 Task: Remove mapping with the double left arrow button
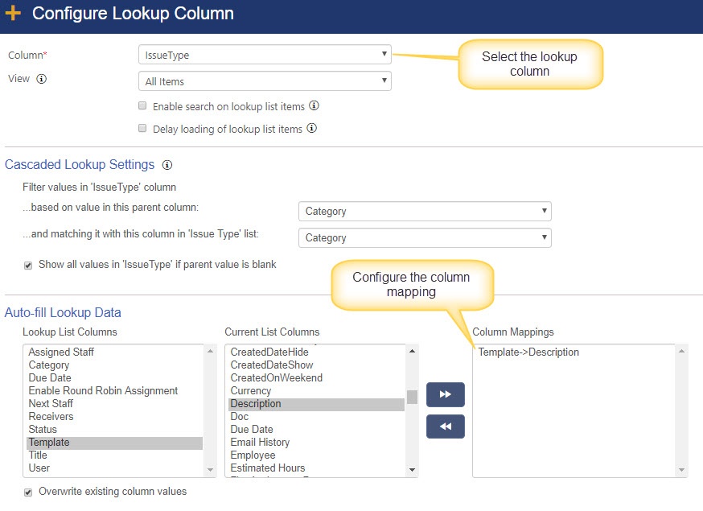point(445,427)
